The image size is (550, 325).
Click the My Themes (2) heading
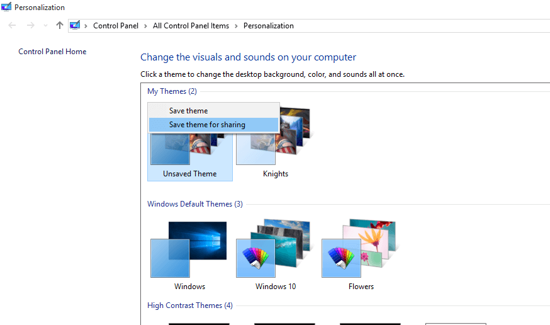pos(172,91)
